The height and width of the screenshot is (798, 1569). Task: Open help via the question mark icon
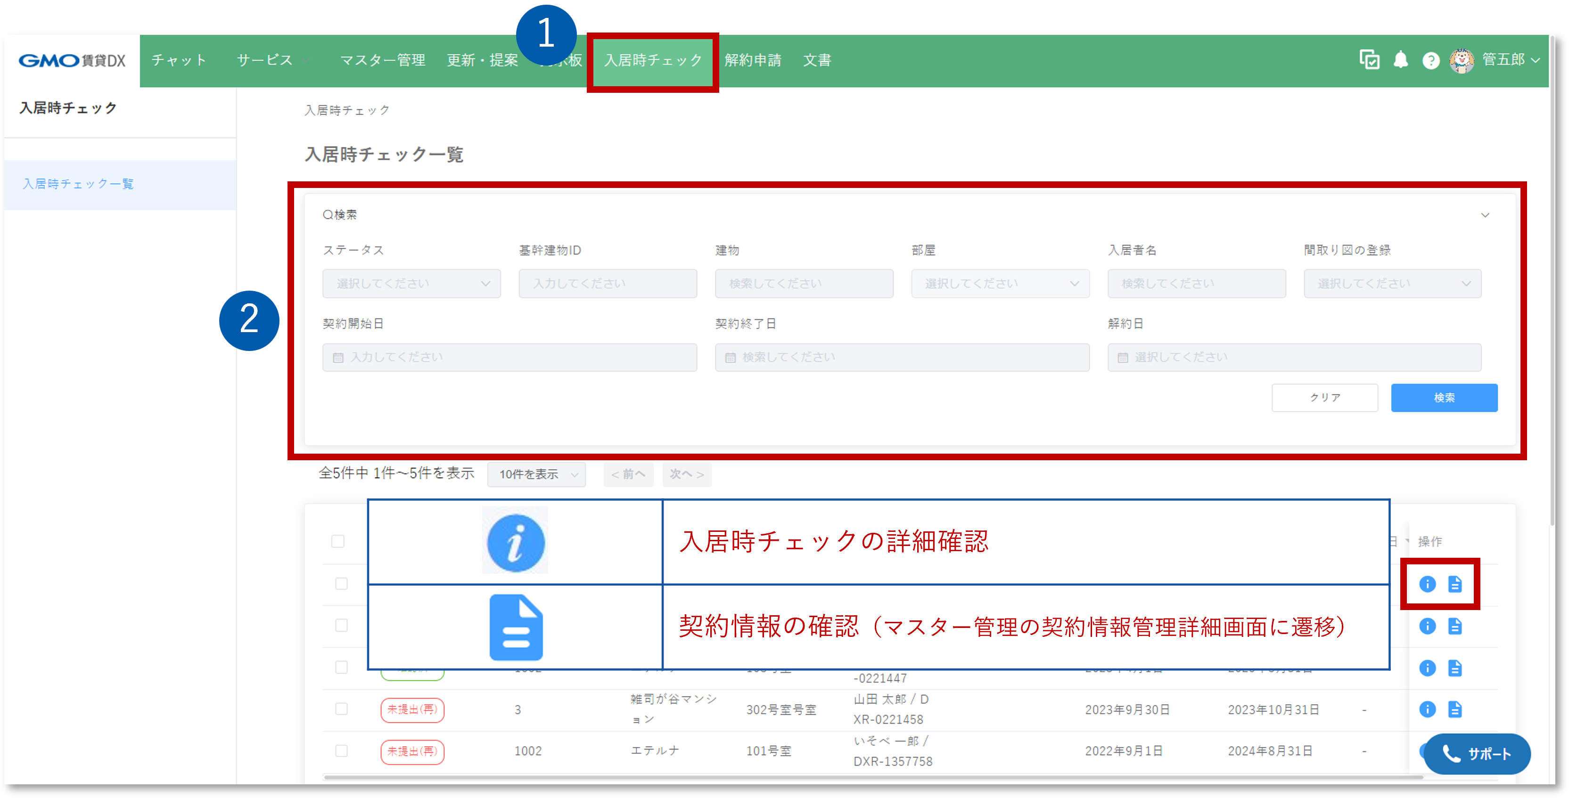(x=1431, y=60)
